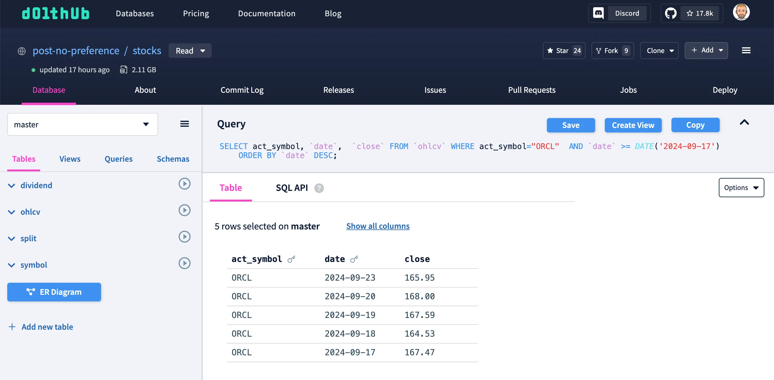The image size is (774, 380).
Task: Open the Clone dropdown
Action: tap(659, 51)
